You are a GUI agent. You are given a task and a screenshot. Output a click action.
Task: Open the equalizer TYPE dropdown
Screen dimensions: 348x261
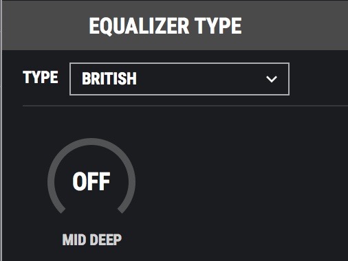180,79
